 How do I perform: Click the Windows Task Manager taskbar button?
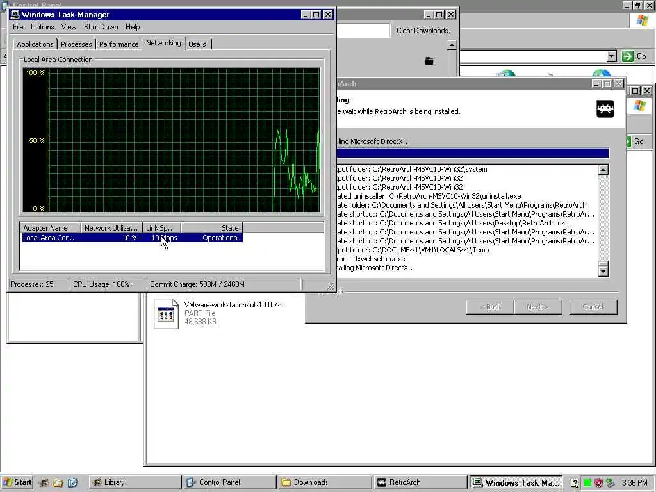point(516,482)
